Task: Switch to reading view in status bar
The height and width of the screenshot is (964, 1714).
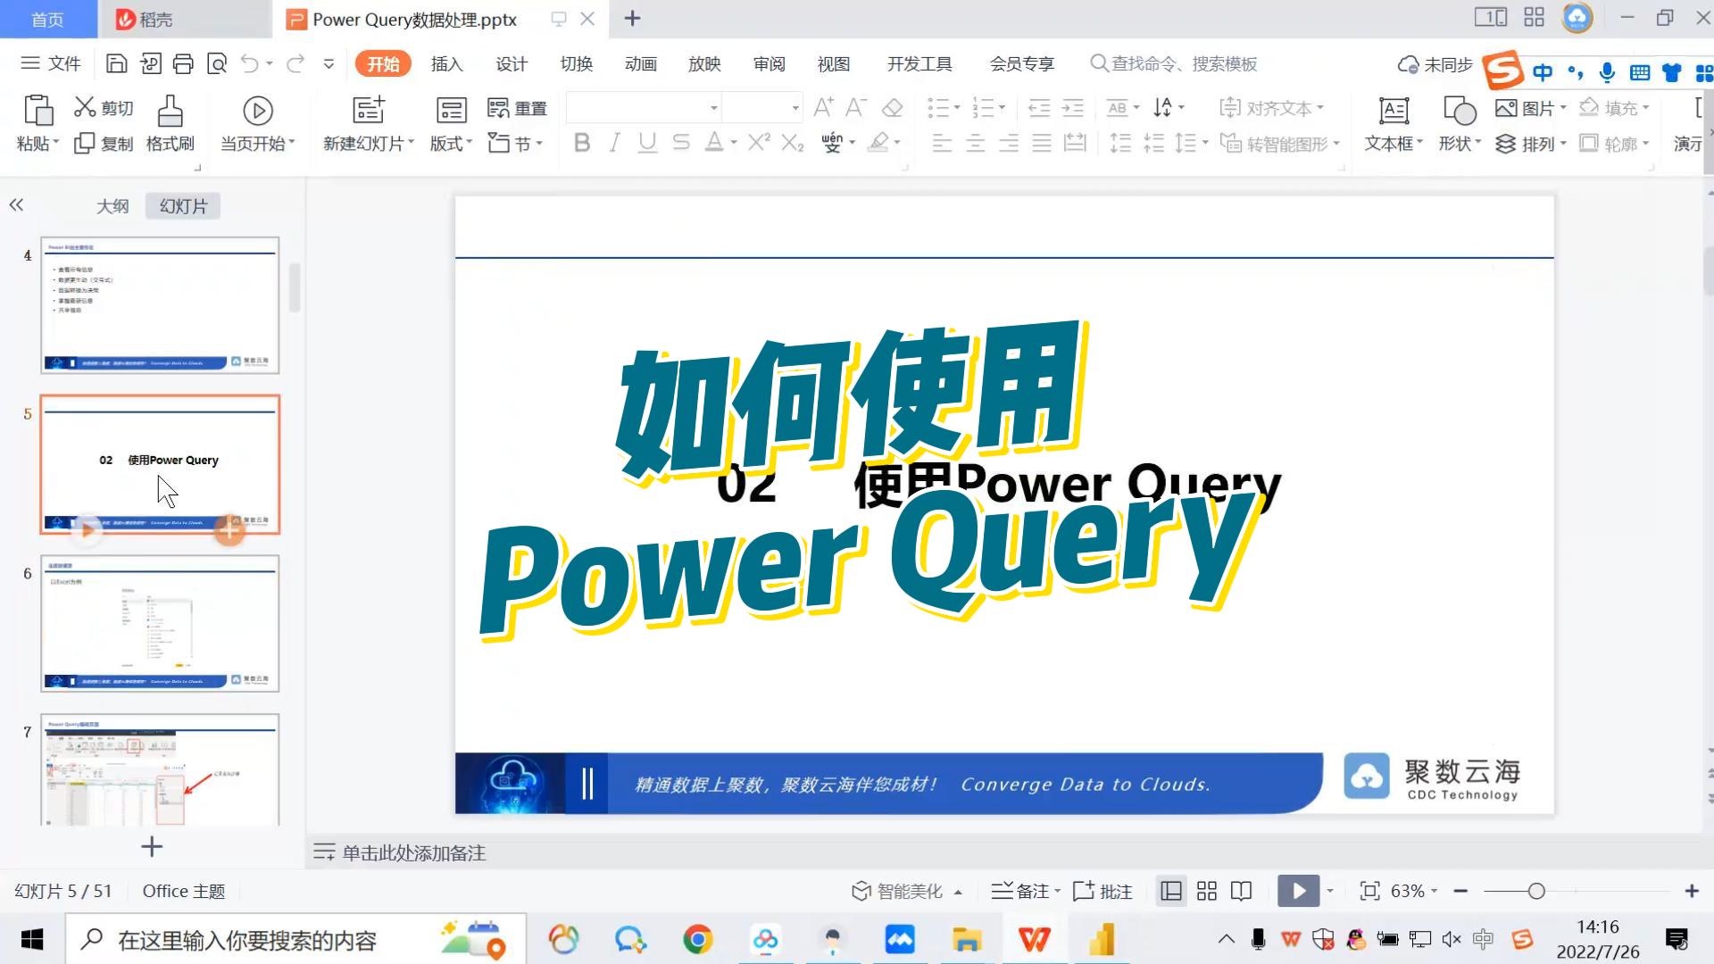Action: coord(1241,891)
